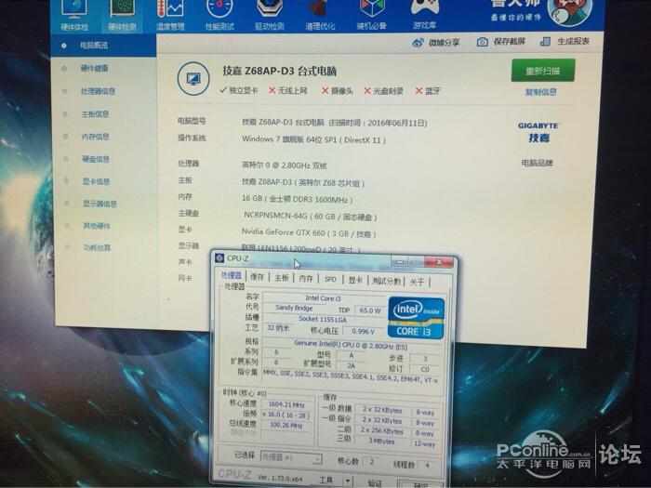Open 处理器信息 in the sidebar

tap(98, 91)
